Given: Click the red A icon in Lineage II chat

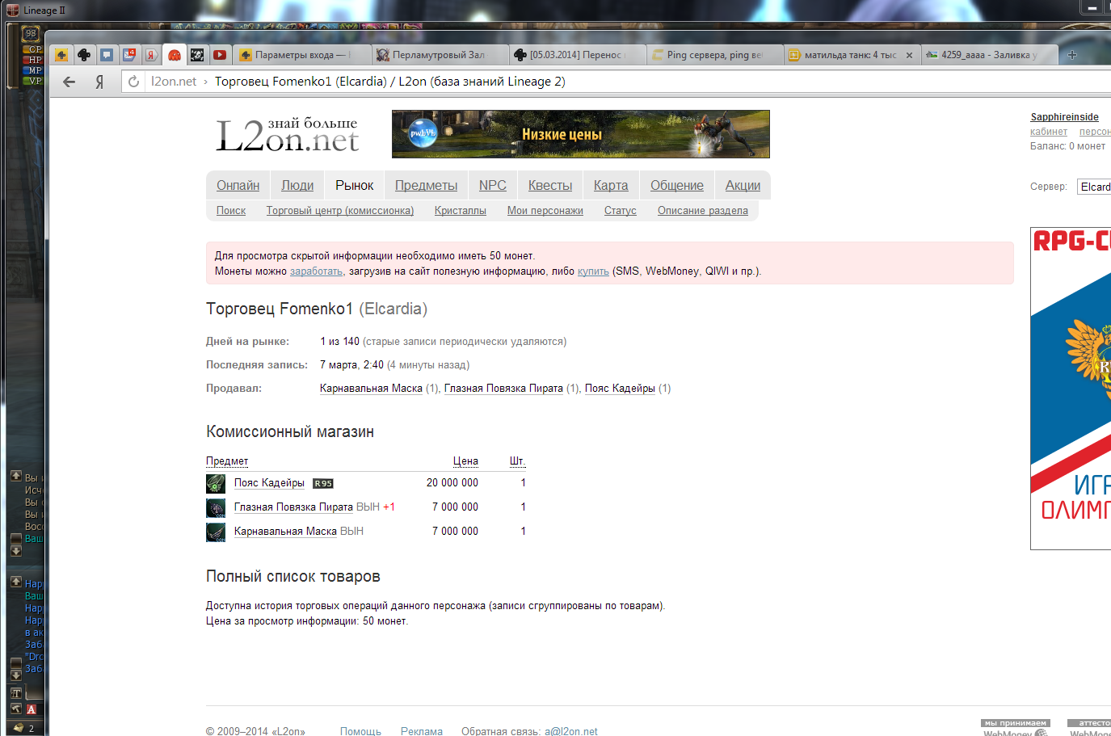Looking at the screenshot, I should point(32,709).
